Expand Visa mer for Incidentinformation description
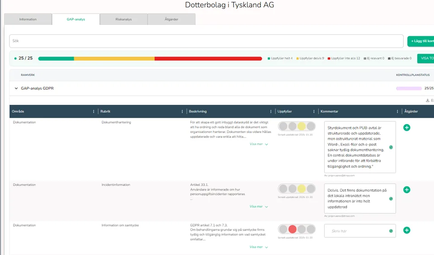434x255 pixels. pyautogui.click(x=259, y=207)
